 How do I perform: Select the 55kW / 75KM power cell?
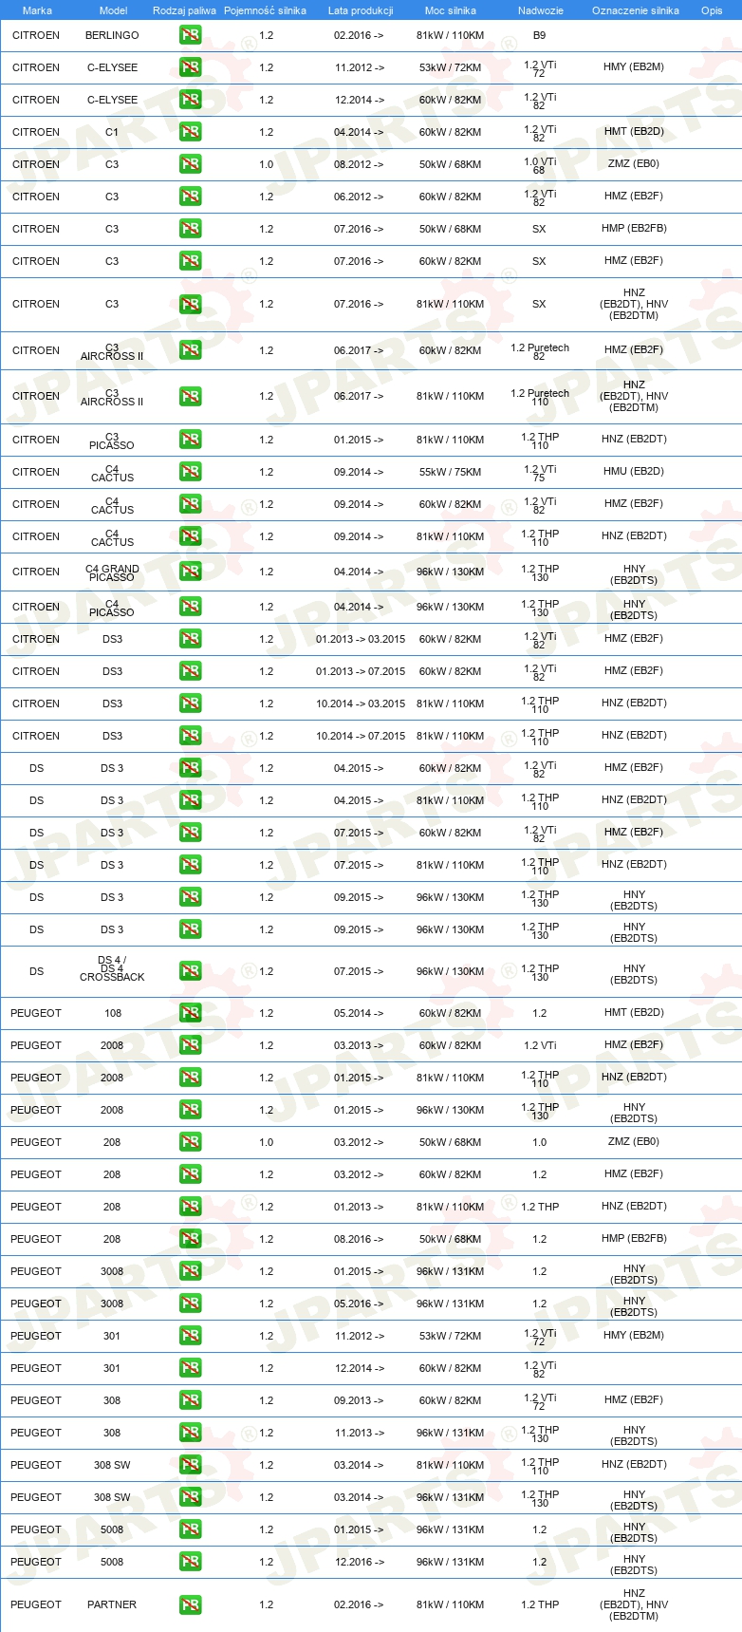[451, 472]
